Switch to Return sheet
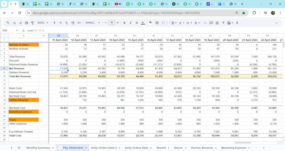285x151 pixels. pos(179,148)
